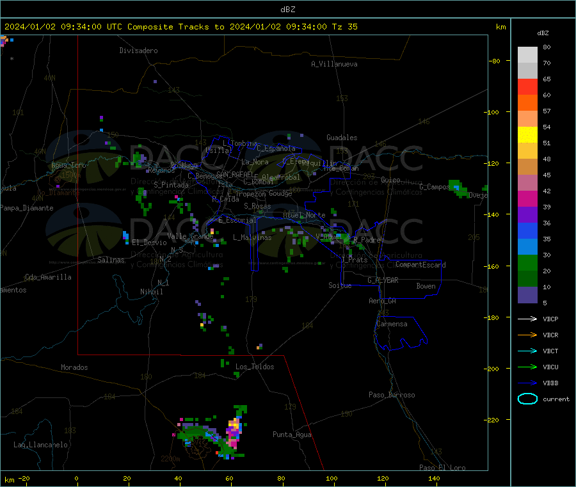This screenshot has width=576, height=487.
Task: Click the Los_Toldos map label
Action: (x=255, y=367)
